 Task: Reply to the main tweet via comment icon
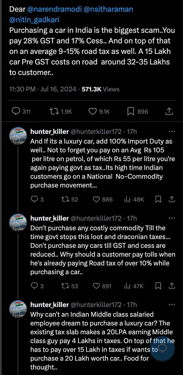click(15, 111)
